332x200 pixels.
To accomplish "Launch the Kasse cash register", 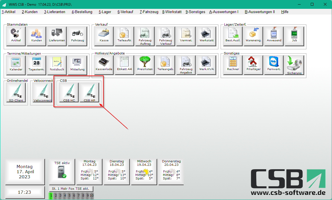I will (104, 36).
